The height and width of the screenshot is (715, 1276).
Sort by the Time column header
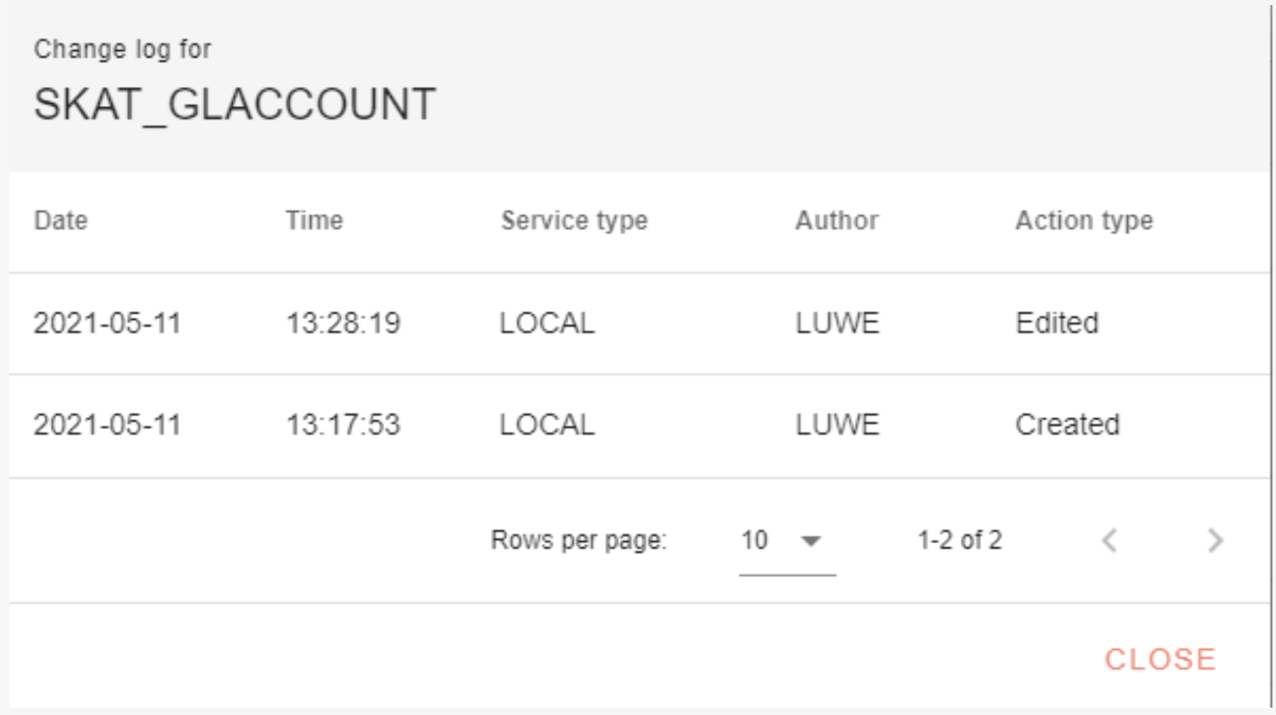point(314,220)
